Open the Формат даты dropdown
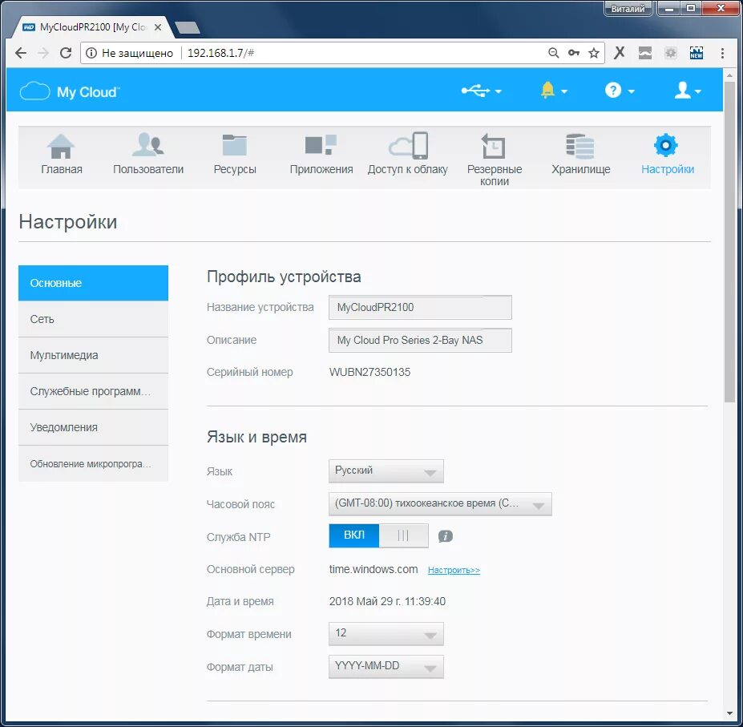The height and width of the screenshot is (727, 743). pos(386,666)
